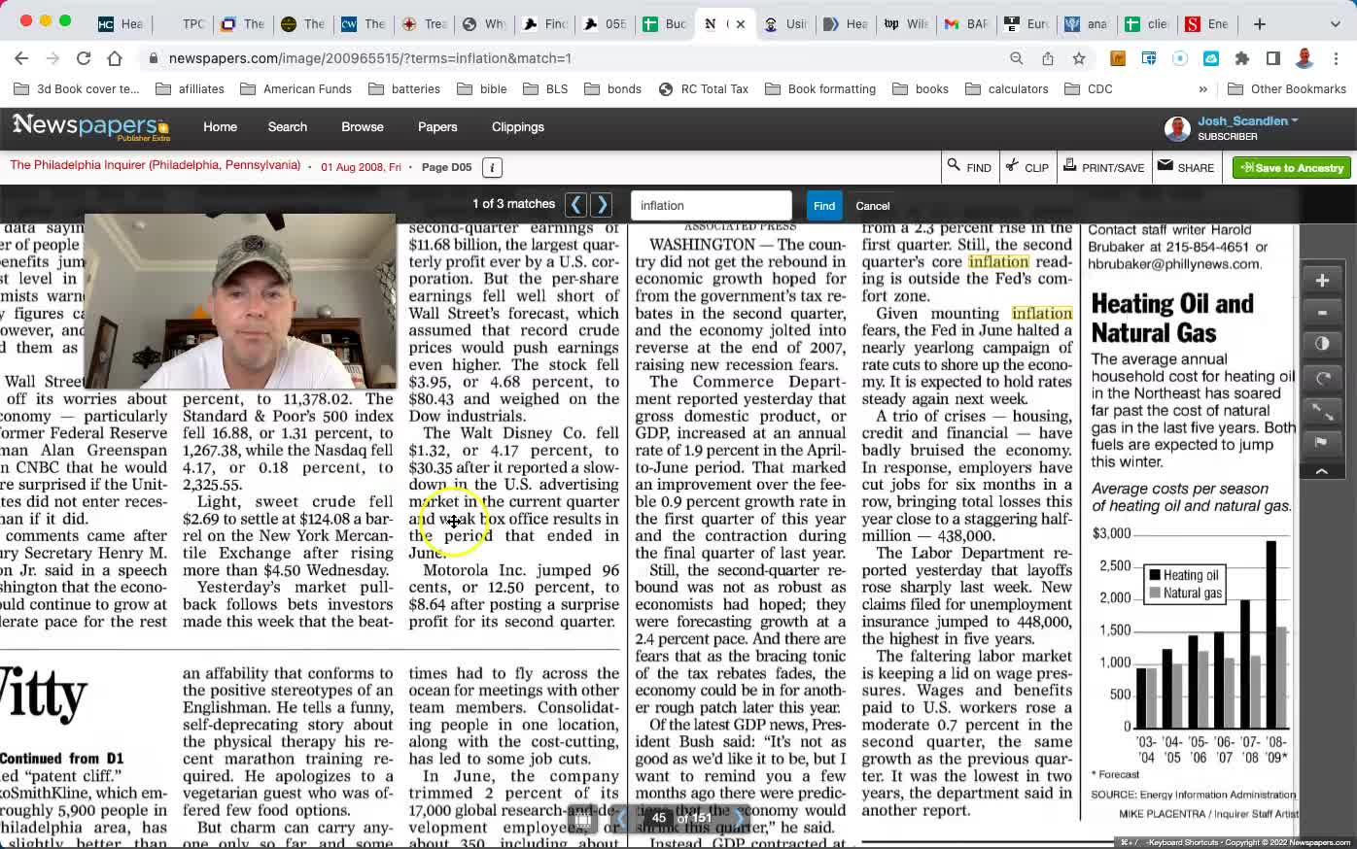This screenshot has height=849, width=1357.
Task: Switch to the Gmail BAF tab
Action: click(x=965, y=24)
